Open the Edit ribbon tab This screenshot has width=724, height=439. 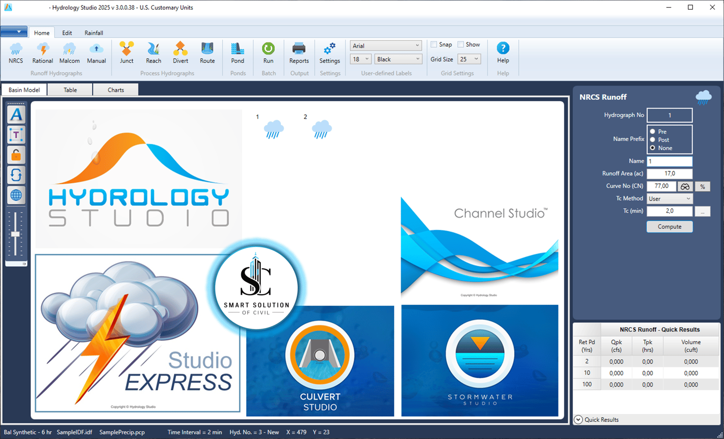(67, 33)
